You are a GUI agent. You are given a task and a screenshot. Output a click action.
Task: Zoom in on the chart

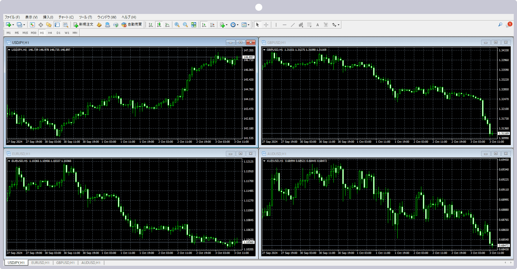coord(177,25)
